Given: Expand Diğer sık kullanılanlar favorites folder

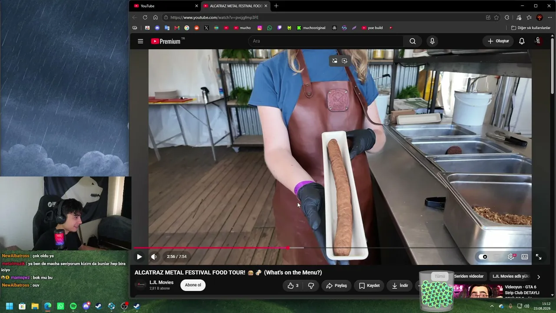Looking at the screenshot, I should coord(531,28).
